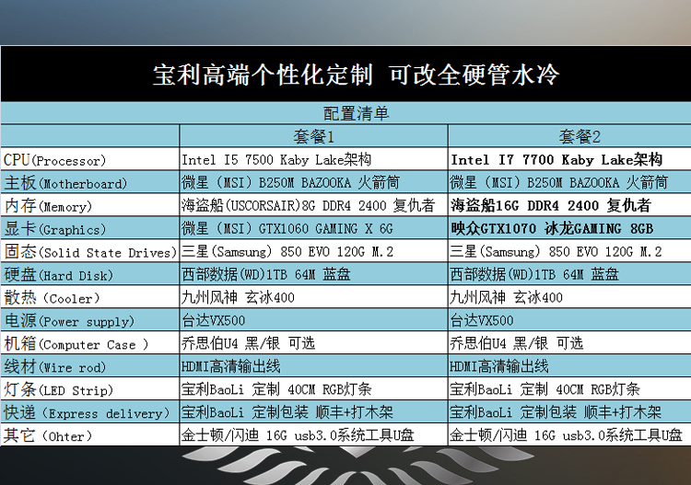Click the 固态(Solid State Drives) row label
The image size is (691, 485).
90,251
